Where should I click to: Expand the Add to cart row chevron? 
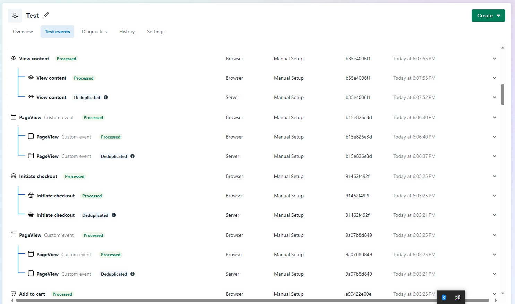pos(495,294)
